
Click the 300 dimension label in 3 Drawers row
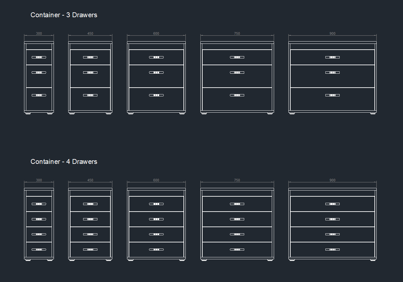(39, 34)
